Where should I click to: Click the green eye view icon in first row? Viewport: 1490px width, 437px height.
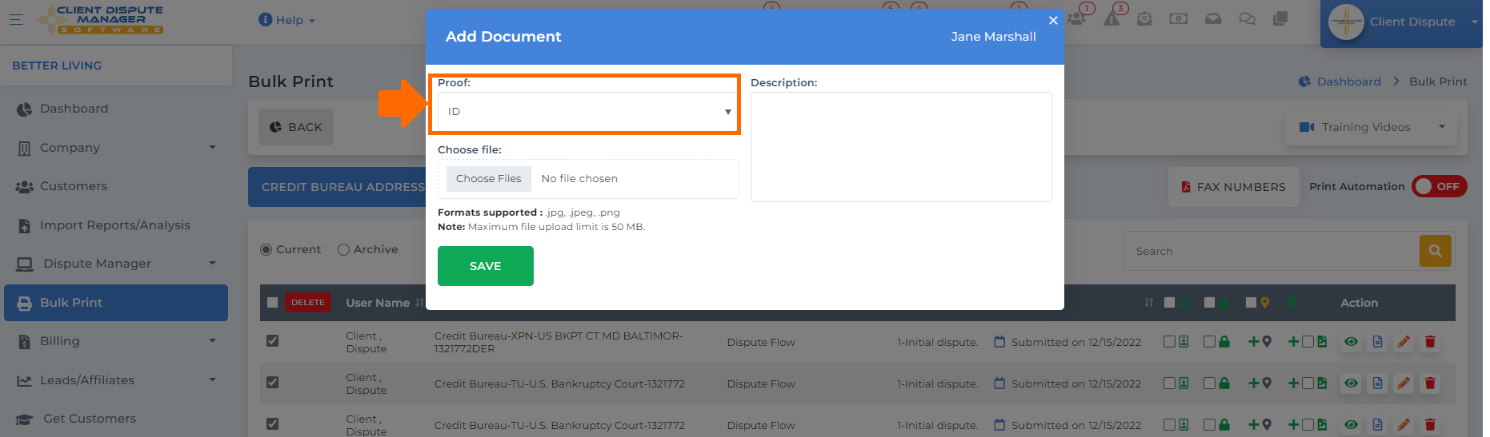[1351, 342]
